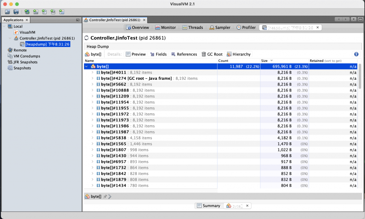Screen dimensions: 365x219
Task: Sort by the Count column header
Action: point(238,61)
